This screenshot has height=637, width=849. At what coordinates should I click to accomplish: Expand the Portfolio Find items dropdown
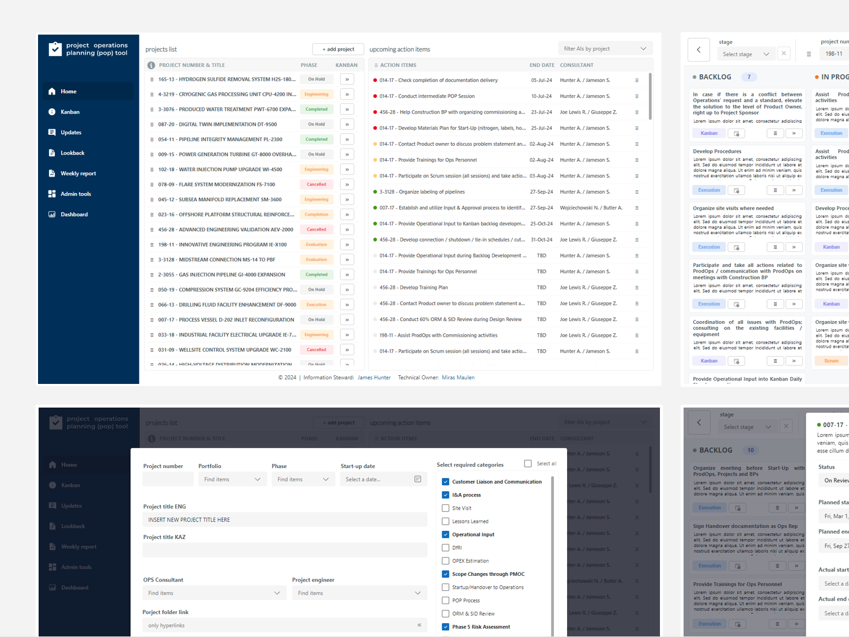tap(232, 478)
